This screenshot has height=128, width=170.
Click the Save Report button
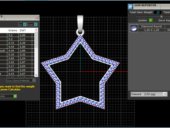[x=164, y=20]
